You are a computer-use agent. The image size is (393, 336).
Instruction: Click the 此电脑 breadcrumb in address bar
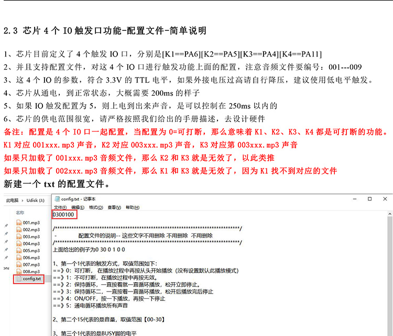(x=12, y=200)
